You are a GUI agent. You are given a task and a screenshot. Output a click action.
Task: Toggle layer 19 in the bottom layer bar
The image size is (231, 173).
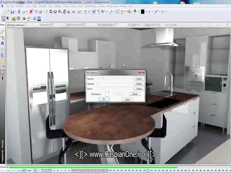pyautogui.click(x=107, y=170)
